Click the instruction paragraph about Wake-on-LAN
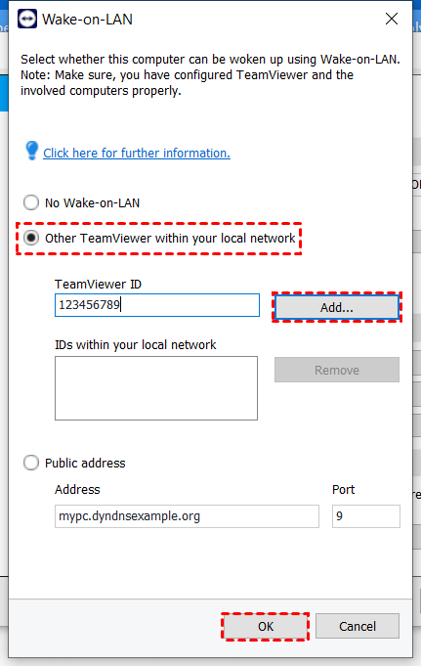Screen dimensions: 421x666 (x=210, y=75)
